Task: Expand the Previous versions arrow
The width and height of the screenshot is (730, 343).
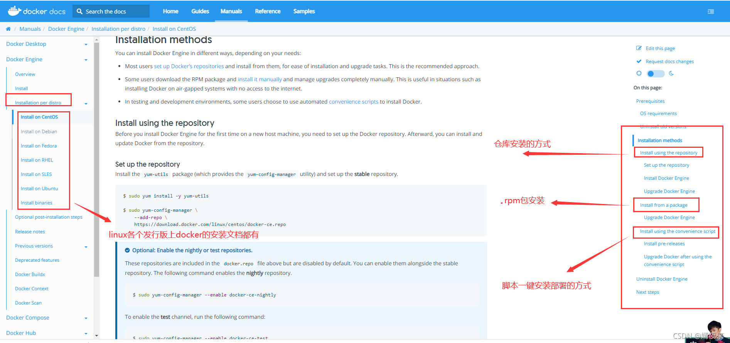Action: point(86,247)
